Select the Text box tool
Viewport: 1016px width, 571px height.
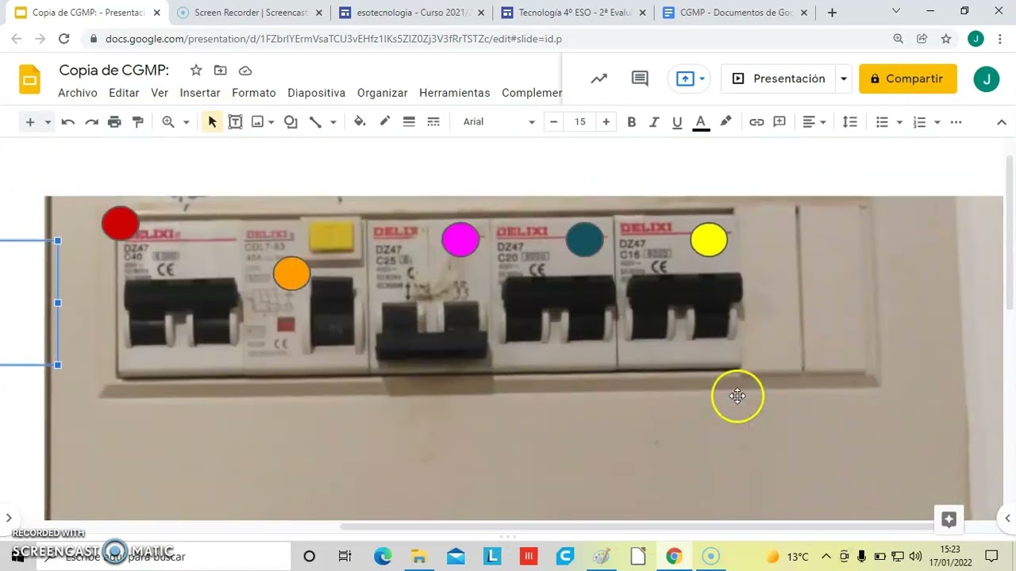pyautogui.click(x=235, y=122)
